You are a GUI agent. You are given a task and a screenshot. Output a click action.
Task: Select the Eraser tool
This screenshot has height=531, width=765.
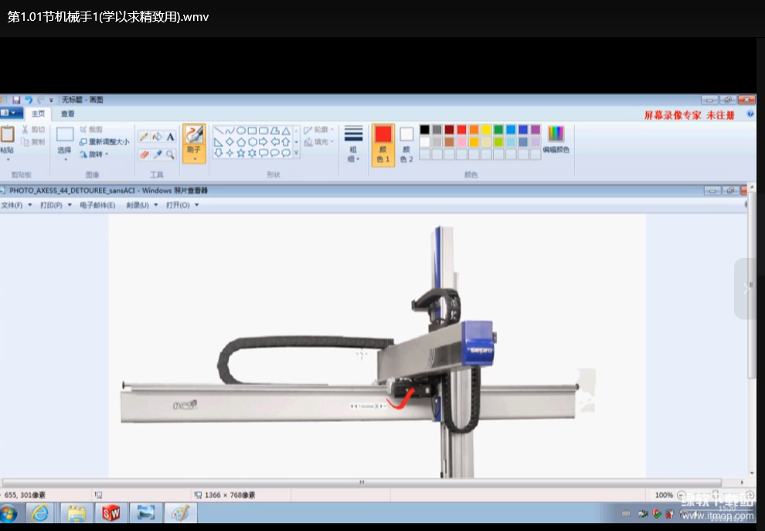(x=144, y=154)
